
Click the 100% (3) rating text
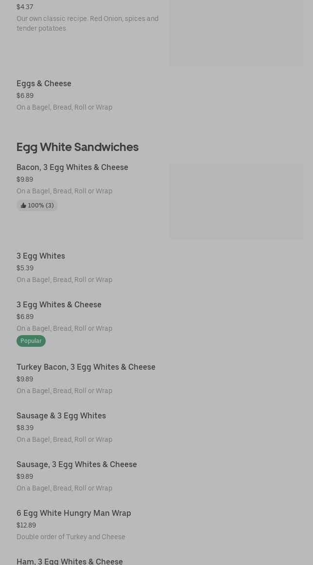pyautogui.click(x=41, y=206)
